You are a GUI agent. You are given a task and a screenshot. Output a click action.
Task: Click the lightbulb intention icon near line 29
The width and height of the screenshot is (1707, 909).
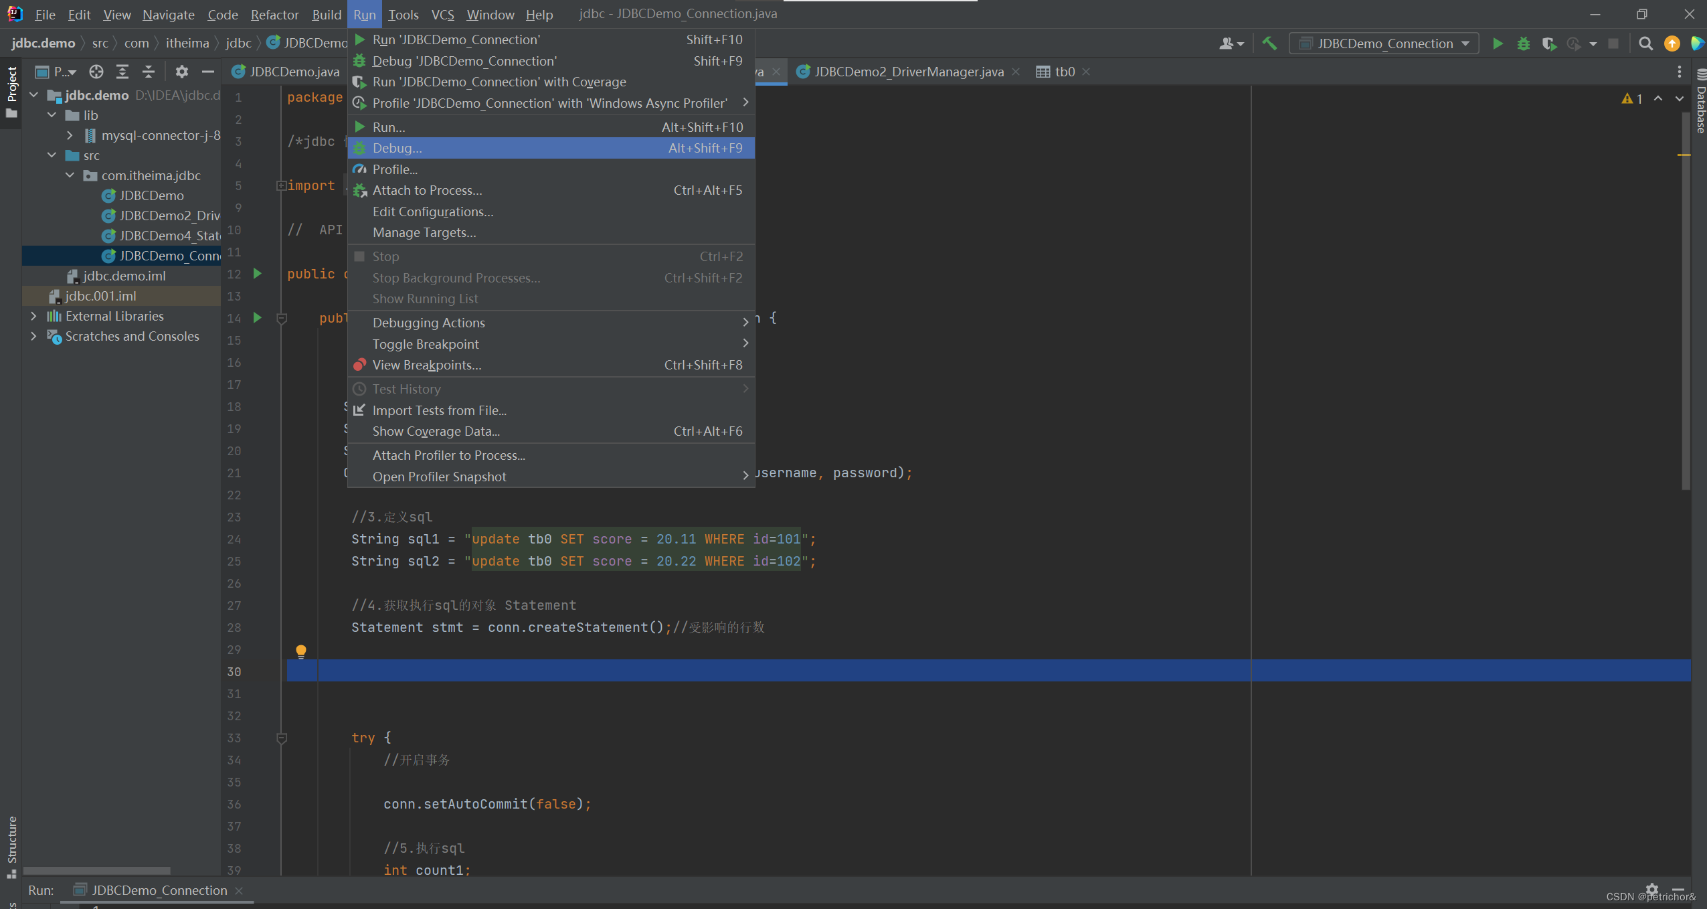pyautogui.click(x=301, y=651)
